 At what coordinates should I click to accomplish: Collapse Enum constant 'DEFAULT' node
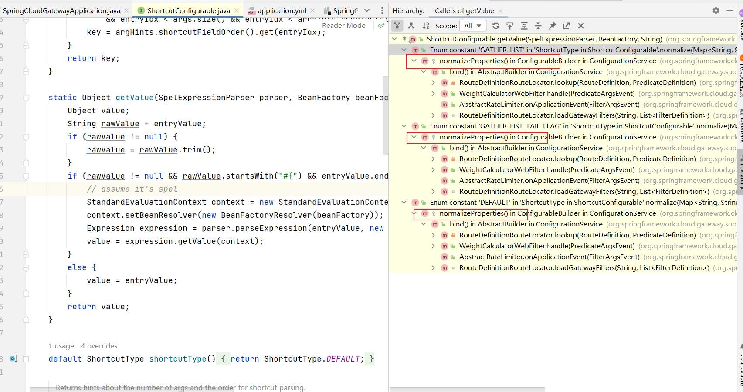coord(404,203)
